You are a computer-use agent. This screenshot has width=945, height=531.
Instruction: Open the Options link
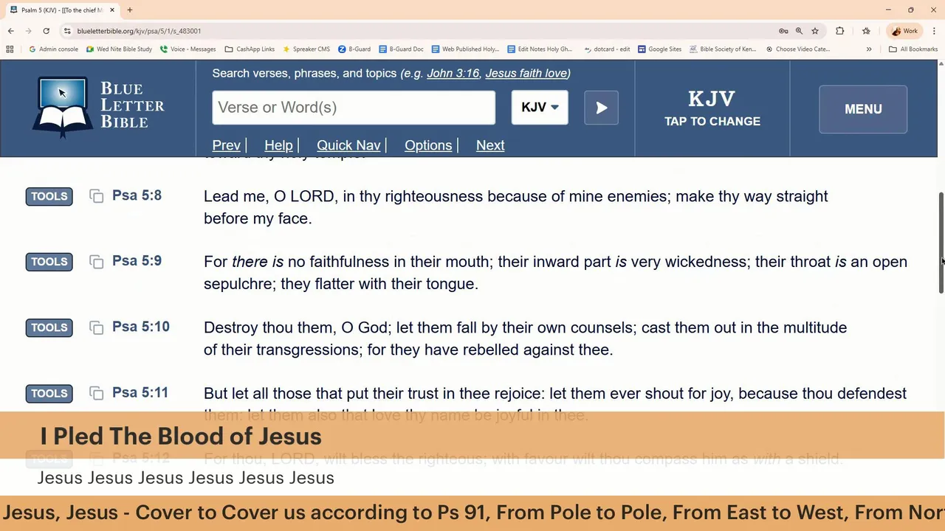pyautogui.click(x=428, y=145)
